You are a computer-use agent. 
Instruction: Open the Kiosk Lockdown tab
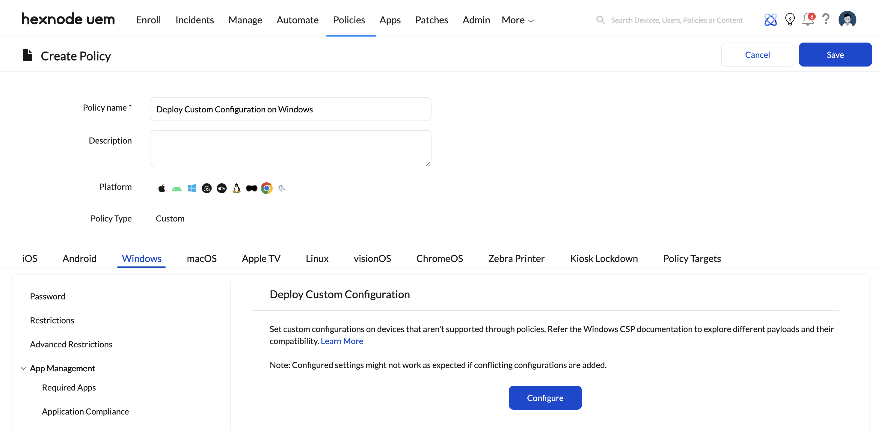[x=604, y=258]
